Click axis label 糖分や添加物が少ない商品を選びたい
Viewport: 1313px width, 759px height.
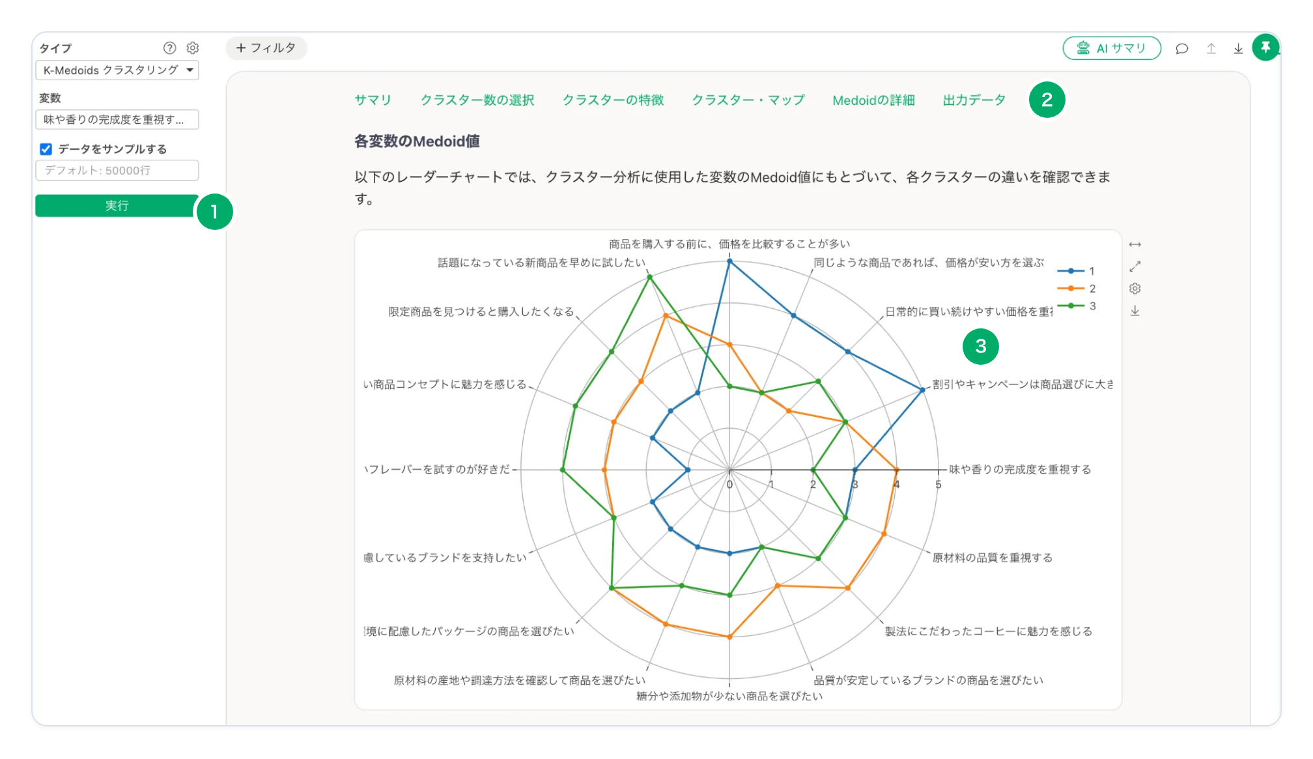pyautogui.click(x=729, y=696)
